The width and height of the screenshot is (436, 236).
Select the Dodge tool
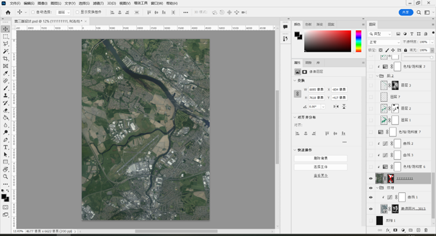tap(5, 132)
